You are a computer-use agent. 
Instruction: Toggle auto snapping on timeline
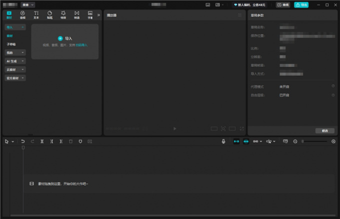pos(246,141)
